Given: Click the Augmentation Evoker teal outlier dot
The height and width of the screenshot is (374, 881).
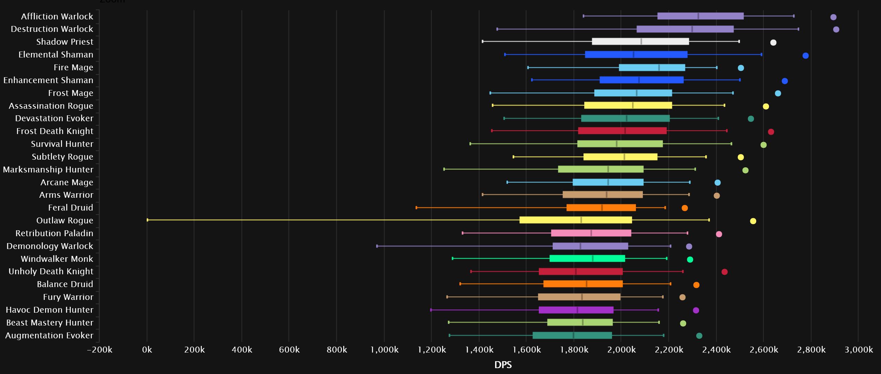Looking at the screenshot, I should [699, 336].
